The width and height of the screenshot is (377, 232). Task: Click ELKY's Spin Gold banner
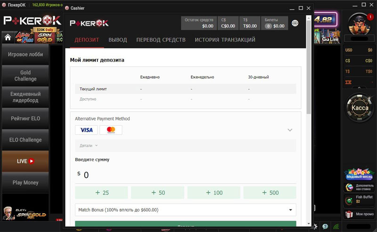(x=25, y=213)
